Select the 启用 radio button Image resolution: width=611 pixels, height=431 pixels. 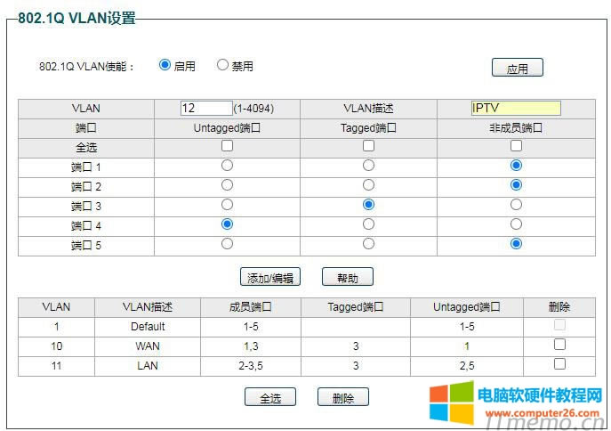[165, 65]
